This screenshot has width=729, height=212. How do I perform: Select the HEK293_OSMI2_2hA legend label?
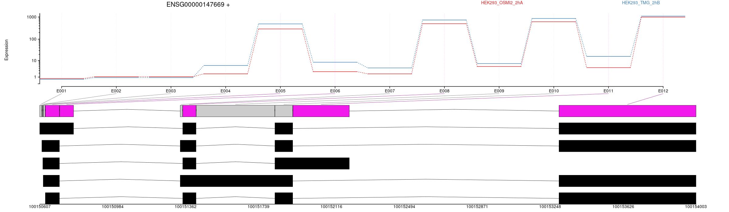pos(502,3)
